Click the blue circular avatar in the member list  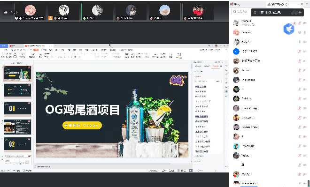[236, 52]
